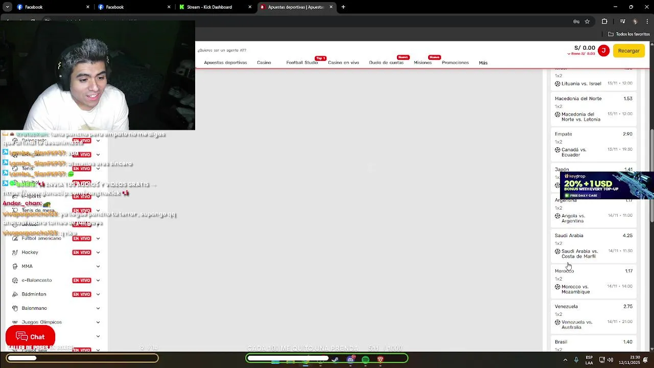Click the password key icon in address bar

(576, 21)
